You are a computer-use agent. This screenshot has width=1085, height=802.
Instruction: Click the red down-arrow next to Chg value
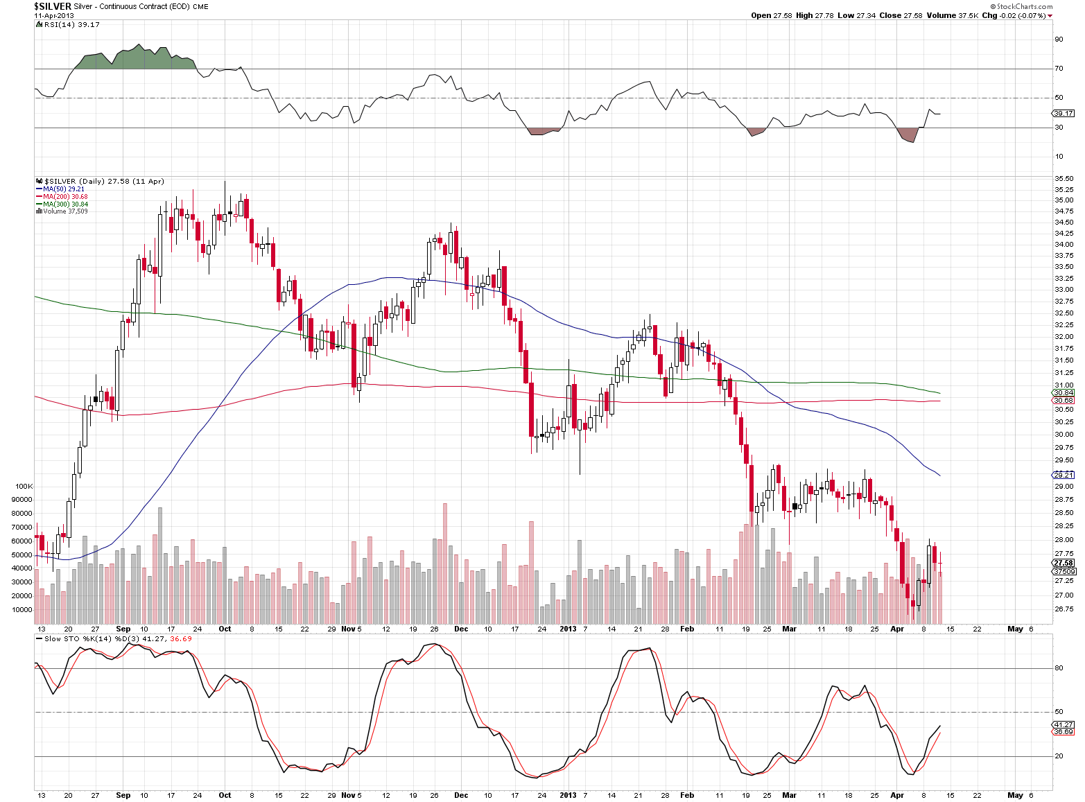click(1050, 16)
